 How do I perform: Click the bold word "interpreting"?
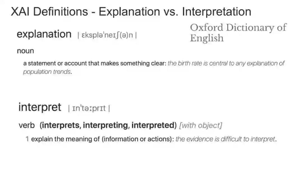click(x=105, y=125)
